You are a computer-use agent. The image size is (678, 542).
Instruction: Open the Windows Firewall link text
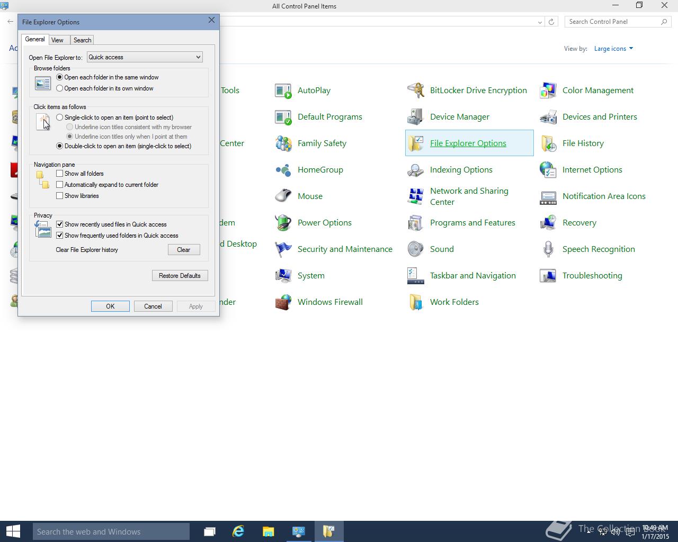tap(330, 302)
